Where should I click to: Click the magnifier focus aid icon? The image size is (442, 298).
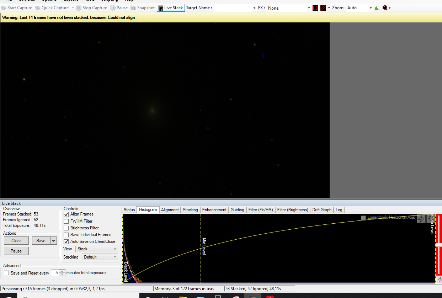[x=385, y=8]
